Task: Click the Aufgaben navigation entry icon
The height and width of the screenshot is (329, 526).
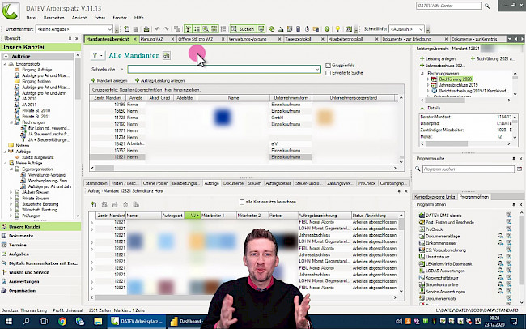Action: point(5,254)
